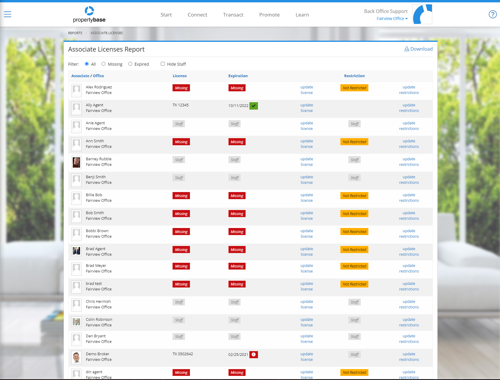Click the blue logo next to Back Office Support

click(422, 14)
